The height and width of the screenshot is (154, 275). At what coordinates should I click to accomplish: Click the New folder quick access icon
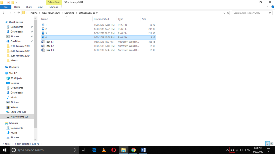tap(13, 2)
